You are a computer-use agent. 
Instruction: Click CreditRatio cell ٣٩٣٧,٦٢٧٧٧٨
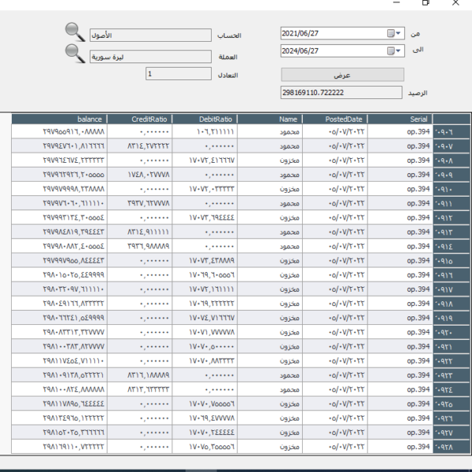click(x=140, y=203)
